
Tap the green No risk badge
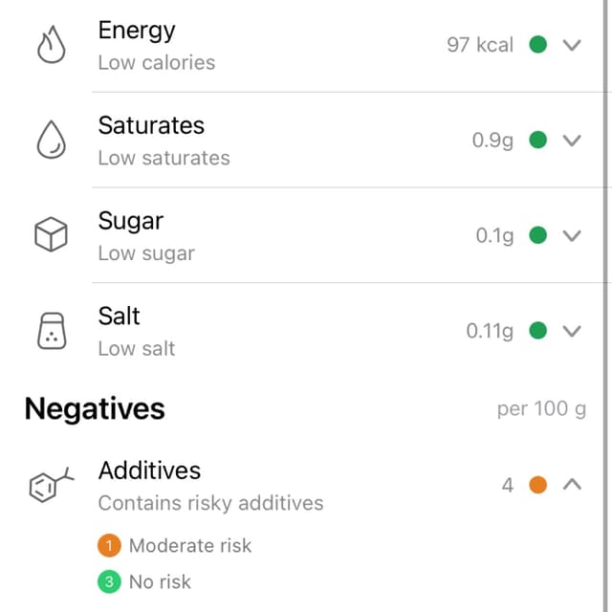pyautogui.click(x=109, y=581)
